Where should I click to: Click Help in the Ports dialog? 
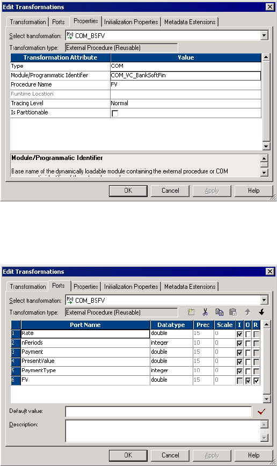tap(253, 455)
